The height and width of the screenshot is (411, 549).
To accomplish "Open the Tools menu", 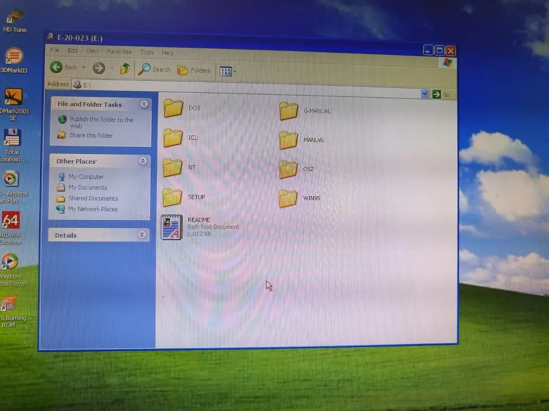I will click(147, 53).
